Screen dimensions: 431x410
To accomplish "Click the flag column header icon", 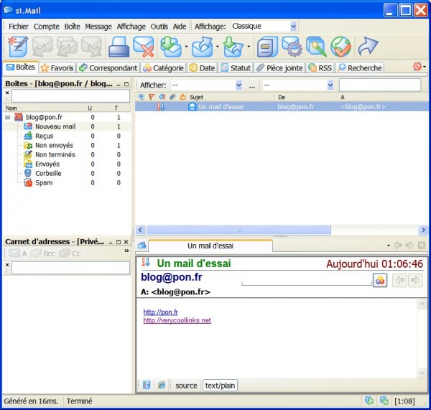I will point(151,97).
